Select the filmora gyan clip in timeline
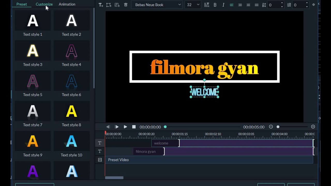 point(224,151)
